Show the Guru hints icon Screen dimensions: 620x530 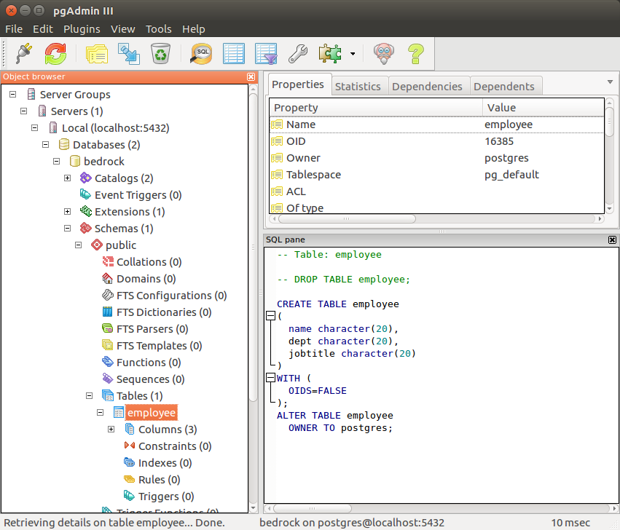pos(384,53)
